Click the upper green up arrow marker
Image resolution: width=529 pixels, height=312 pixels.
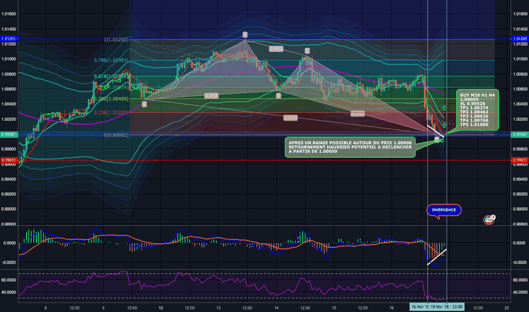[444, 108]
